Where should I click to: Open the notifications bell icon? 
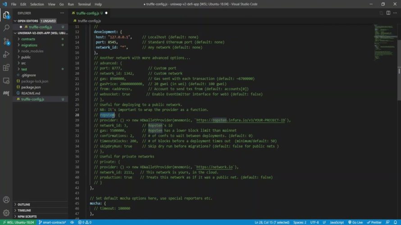tap(396, 222)
